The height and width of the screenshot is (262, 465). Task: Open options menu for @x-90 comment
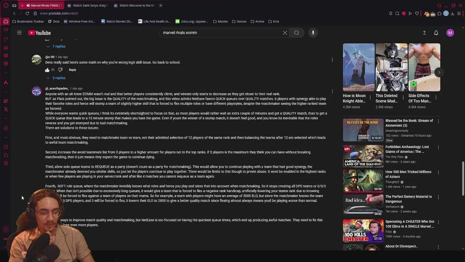tap(332, 60)
